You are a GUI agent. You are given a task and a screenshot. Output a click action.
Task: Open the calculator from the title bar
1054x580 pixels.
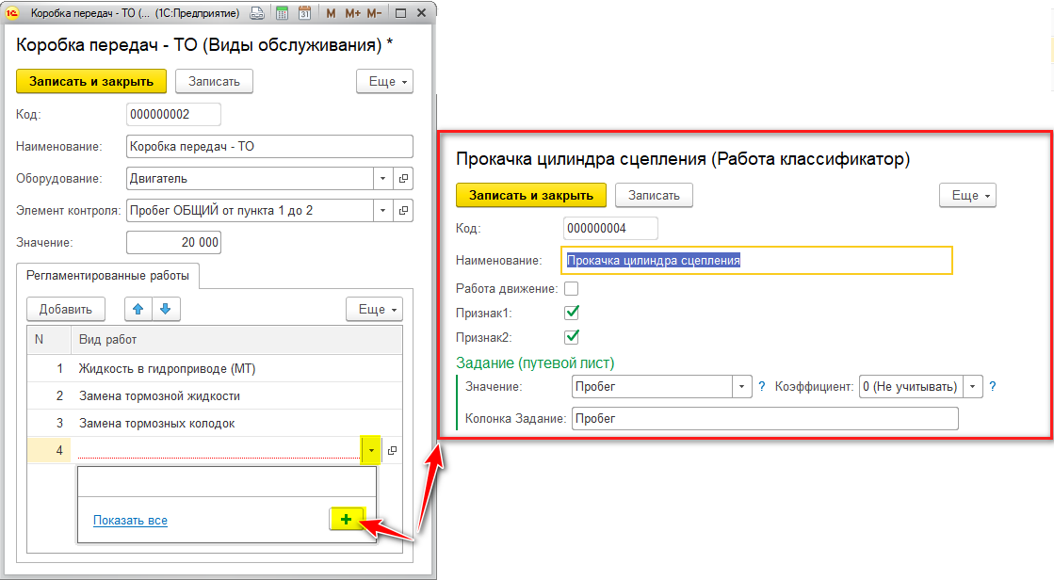(282, 14)
